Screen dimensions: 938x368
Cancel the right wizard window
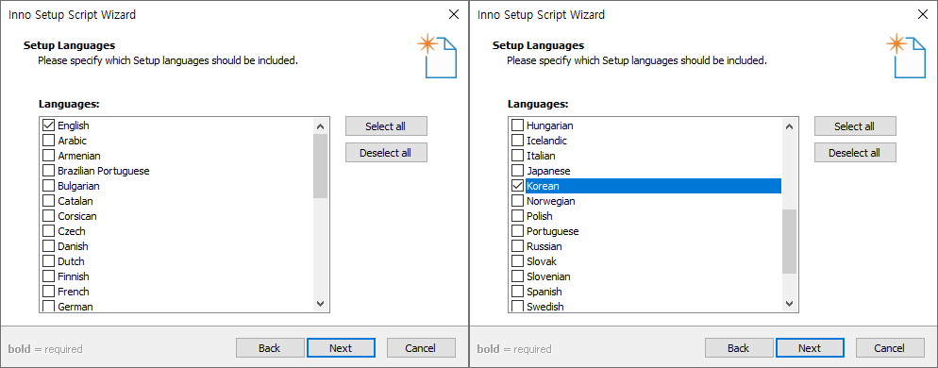[x=890, y=347]
